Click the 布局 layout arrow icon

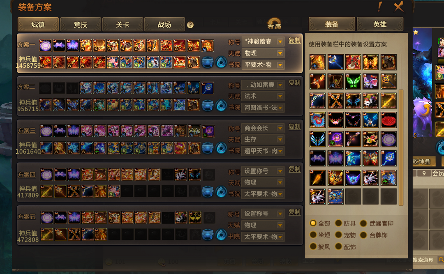pyautogui.click(x=274, y=23)
